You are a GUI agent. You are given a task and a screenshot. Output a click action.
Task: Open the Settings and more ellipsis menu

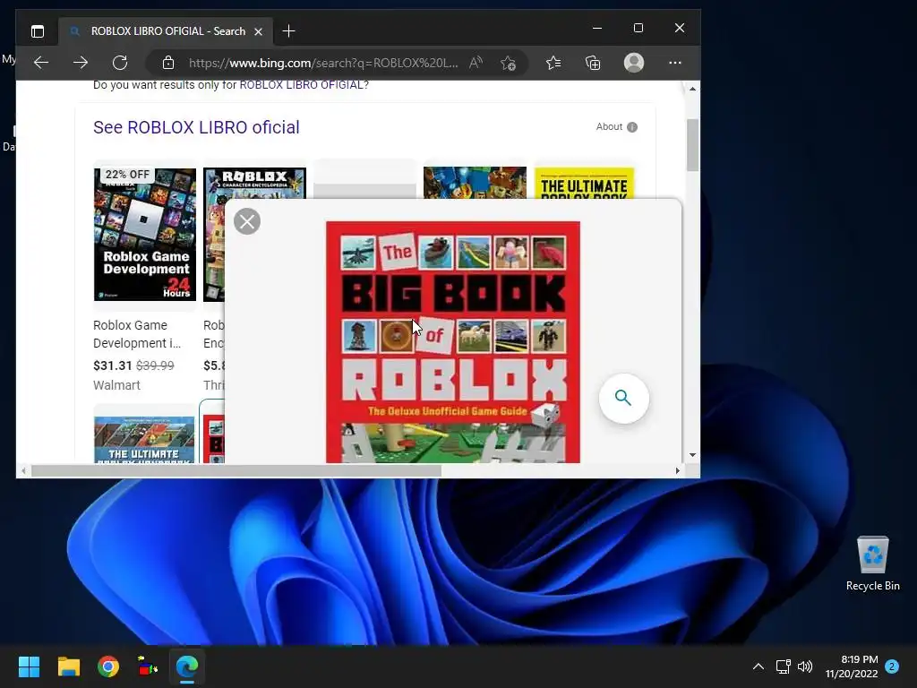(675, 63)
